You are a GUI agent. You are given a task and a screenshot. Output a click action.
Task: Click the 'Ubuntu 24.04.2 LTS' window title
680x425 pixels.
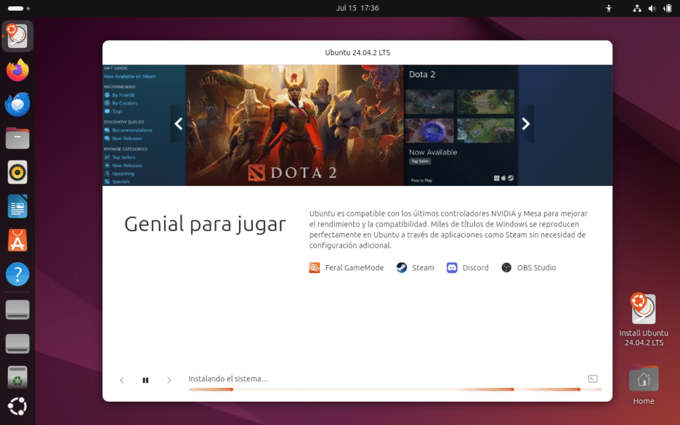(357, 52)
